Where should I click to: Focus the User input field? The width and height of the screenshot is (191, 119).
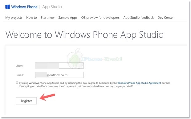pos(59,66)
